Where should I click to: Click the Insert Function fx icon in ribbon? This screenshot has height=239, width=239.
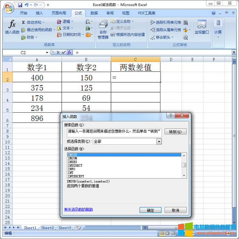pos(12,24)
